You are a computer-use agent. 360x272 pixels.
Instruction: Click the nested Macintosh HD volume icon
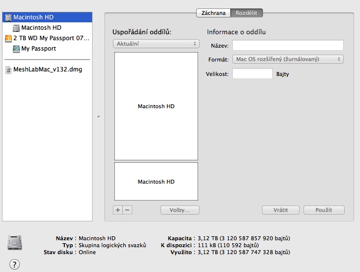pos(16,28)
